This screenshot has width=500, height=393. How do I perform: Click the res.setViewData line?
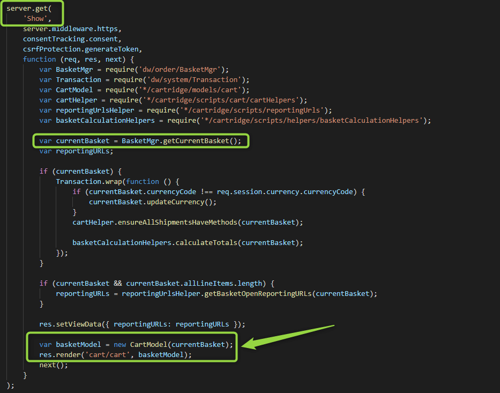[x=141, y=324]
